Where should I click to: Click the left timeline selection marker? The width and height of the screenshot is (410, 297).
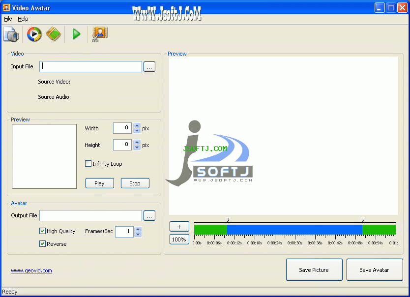228,220
